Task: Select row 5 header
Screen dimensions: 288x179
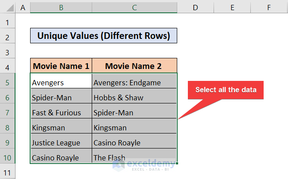Action: tap(8, 82)
